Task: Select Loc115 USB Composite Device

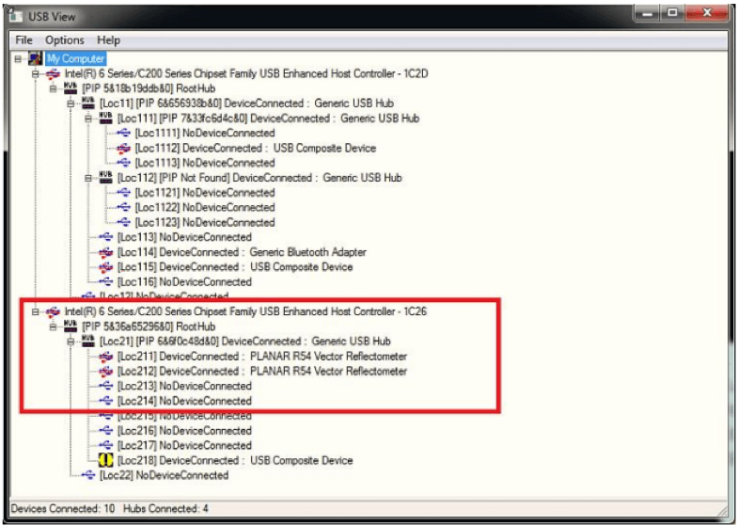Action: [x=235, y=267]
